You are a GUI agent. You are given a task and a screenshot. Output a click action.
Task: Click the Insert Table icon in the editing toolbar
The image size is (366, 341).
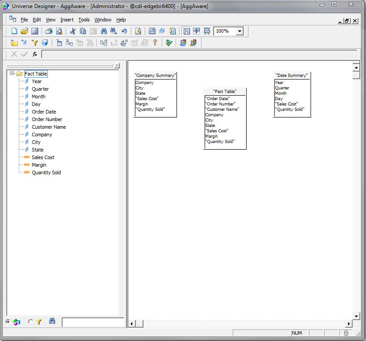pos(59,43)
